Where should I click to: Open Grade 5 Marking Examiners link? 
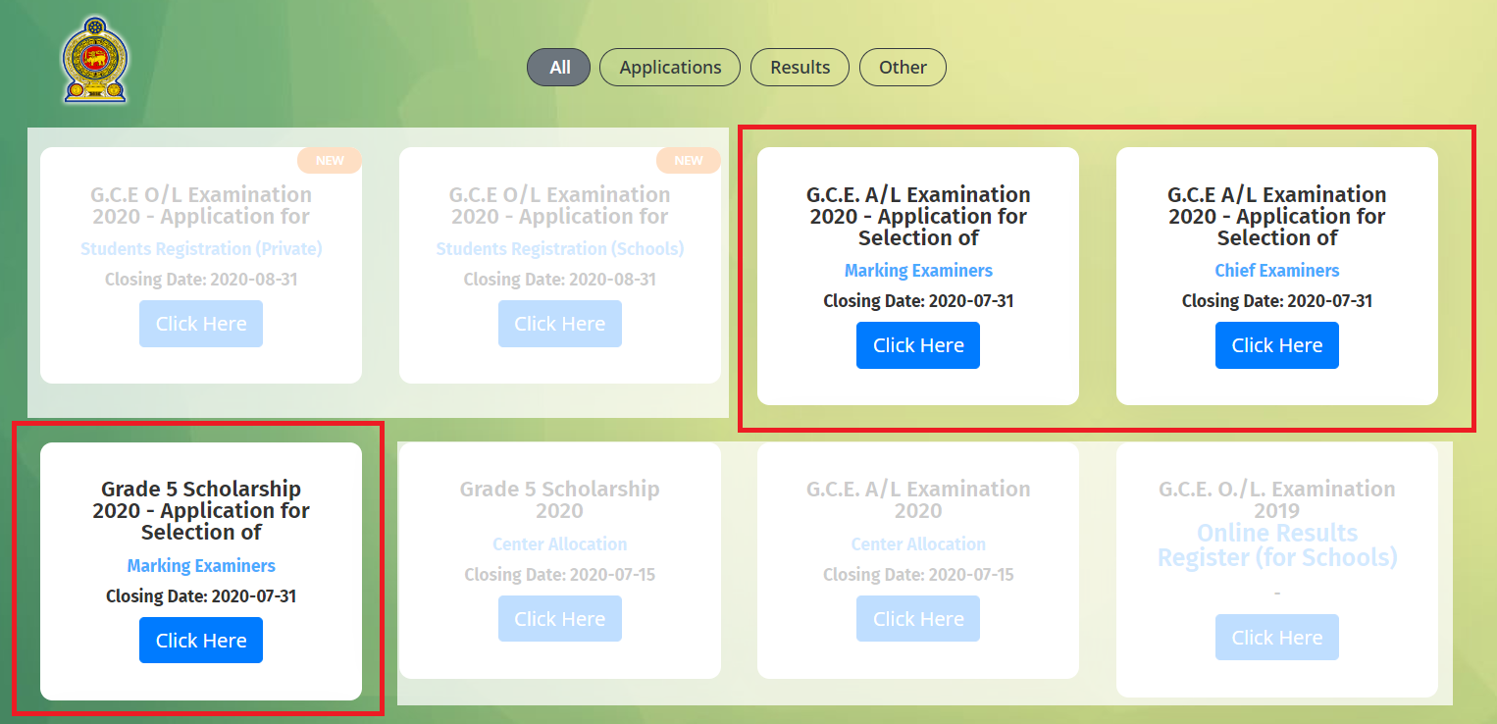point(200,565)
